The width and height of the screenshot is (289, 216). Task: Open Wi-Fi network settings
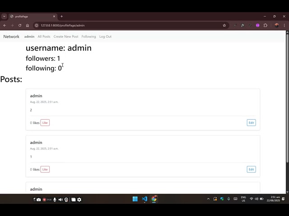[x=252, y=199]
